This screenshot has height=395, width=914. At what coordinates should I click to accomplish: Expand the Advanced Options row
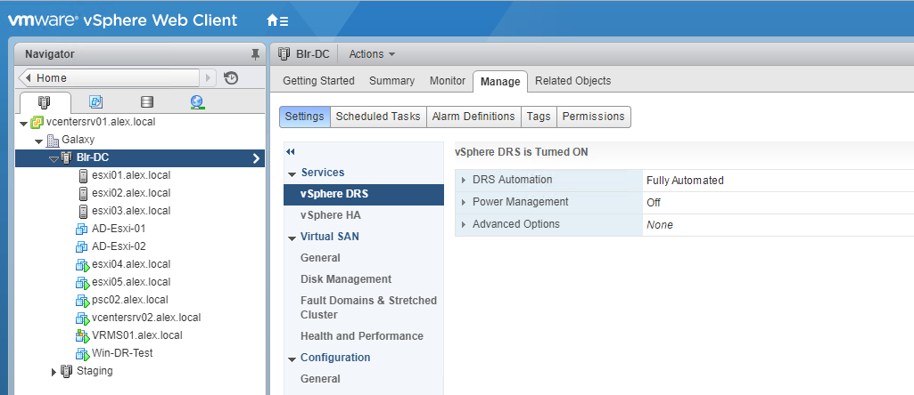click(x=464, y=225)
